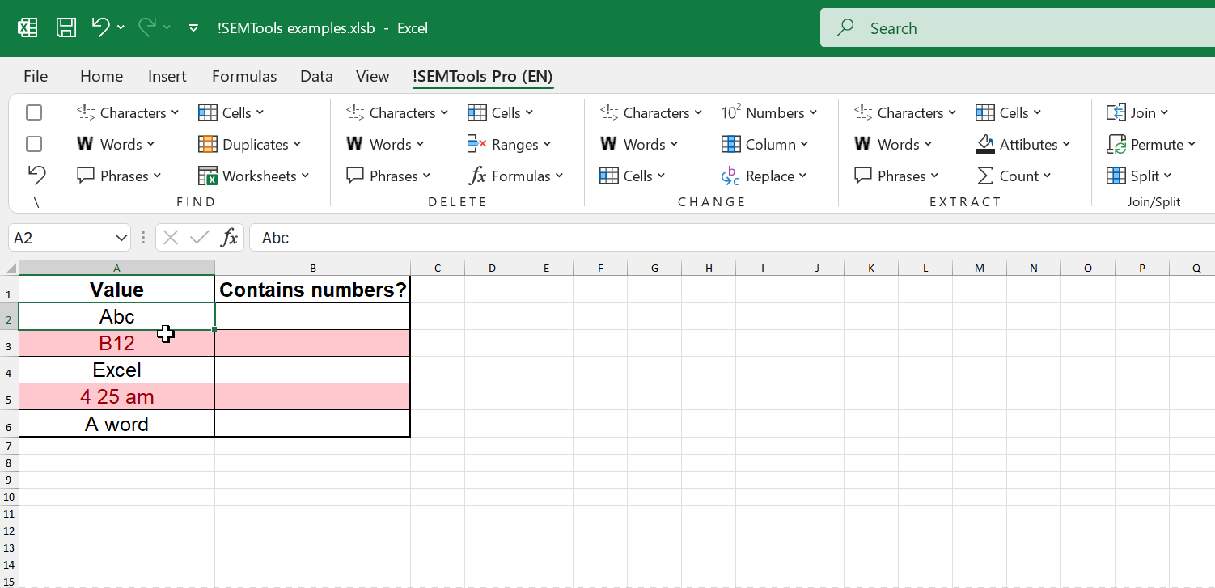Select the Count tool
The height and width of the screenshot is (588, 1215).
pos(1014,176)
